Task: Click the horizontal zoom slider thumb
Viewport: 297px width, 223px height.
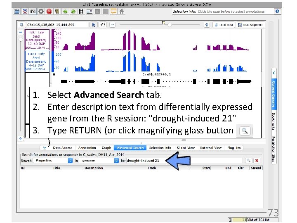Action: coord(170,25)
